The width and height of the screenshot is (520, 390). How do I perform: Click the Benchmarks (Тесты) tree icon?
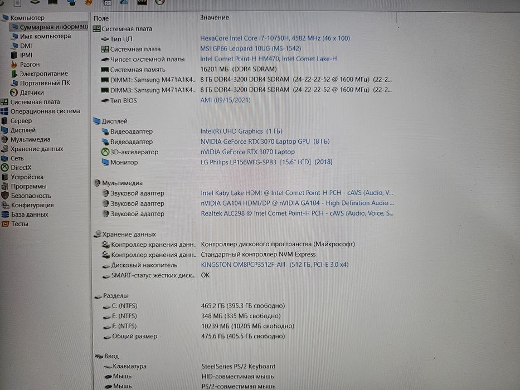6,224
